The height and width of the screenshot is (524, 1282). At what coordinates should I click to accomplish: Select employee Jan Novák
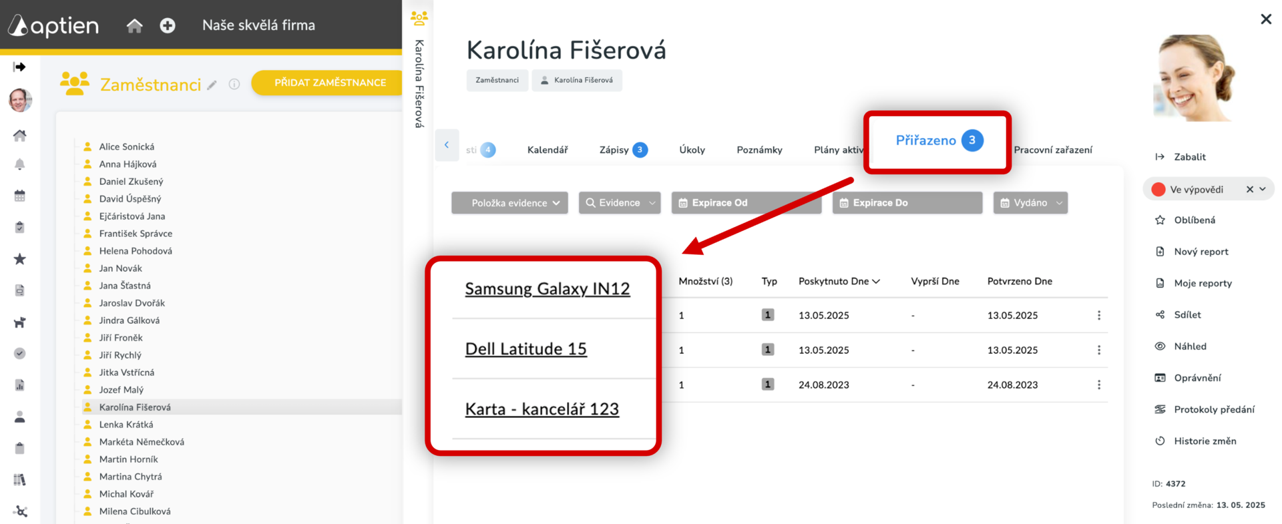coord(120,268)
